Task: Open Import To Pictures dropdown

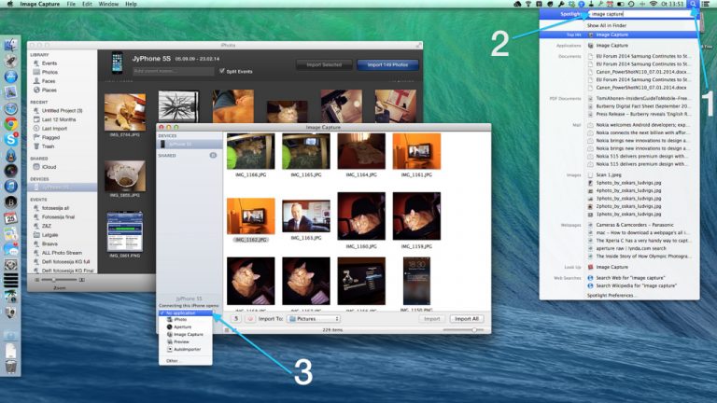Action: pyautogui.click(x=314, y=318)
